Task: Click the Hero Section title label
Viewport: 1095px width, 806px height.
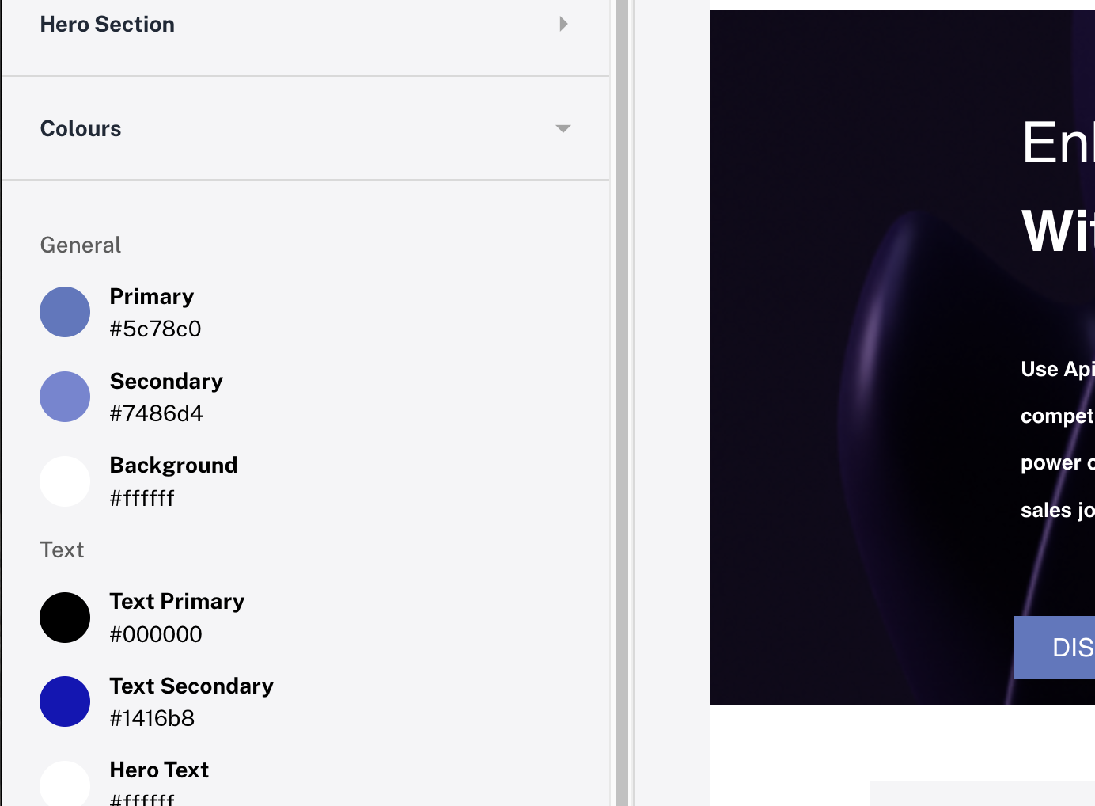Action: tap(107, 24)
